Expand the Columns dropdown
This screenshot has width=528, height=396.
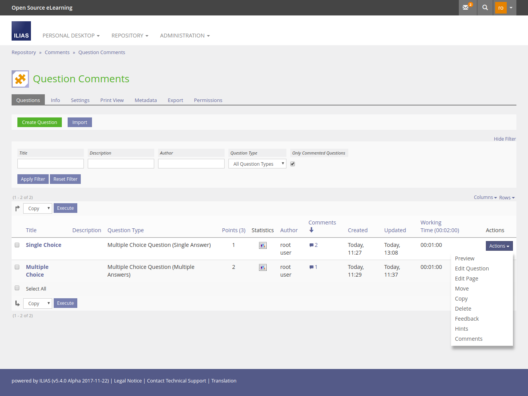click(485, 197)
